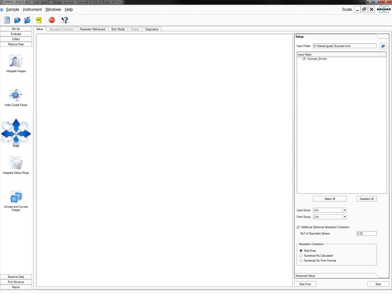This screenshot has height=294, width=392.
Task: Expand the Report category
Action: pyautogui.click(x=16, y=287)
